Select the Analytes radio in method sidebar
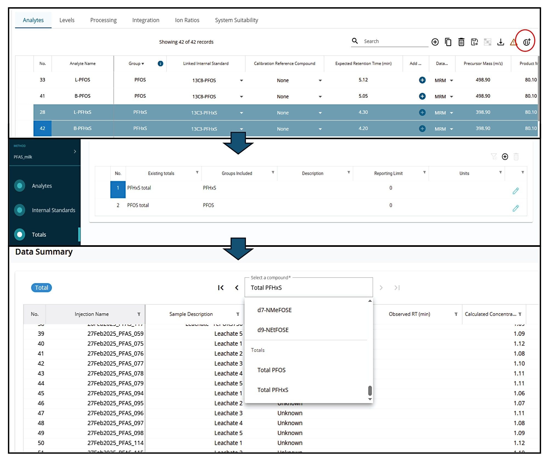 click(19, 186)
